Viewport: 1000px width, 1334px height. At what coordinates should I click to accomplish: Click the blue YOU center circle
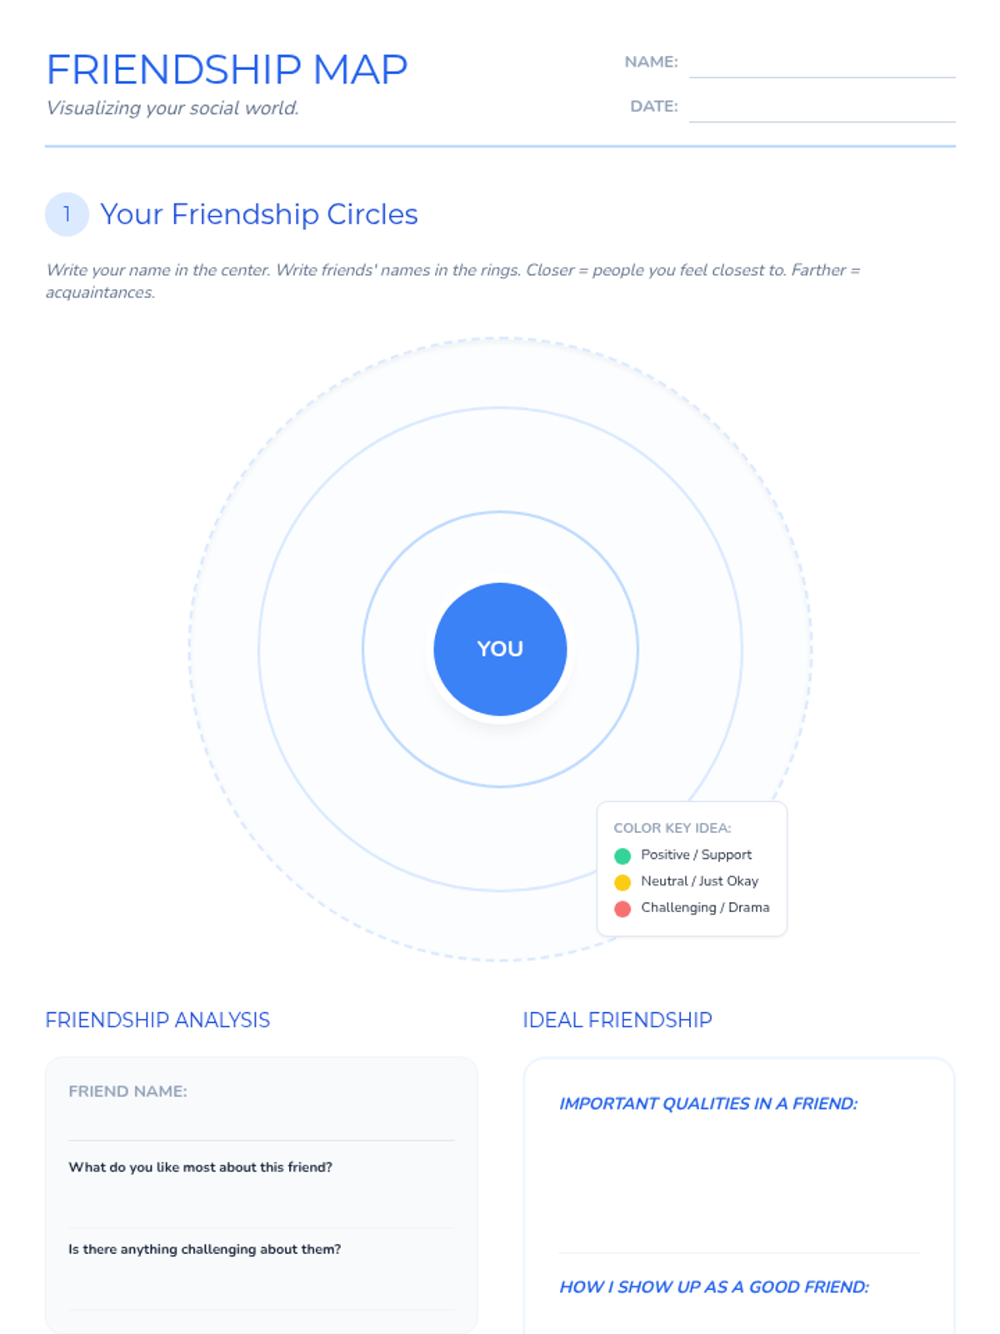click(500, 649)
